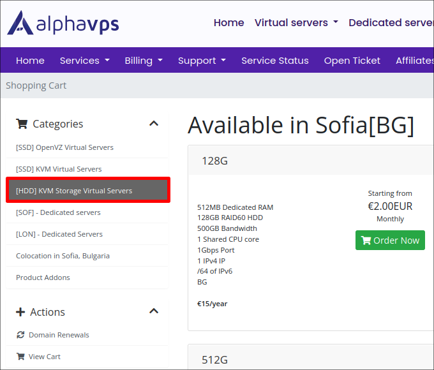Open the Affiliates menu item

point(415,61)
